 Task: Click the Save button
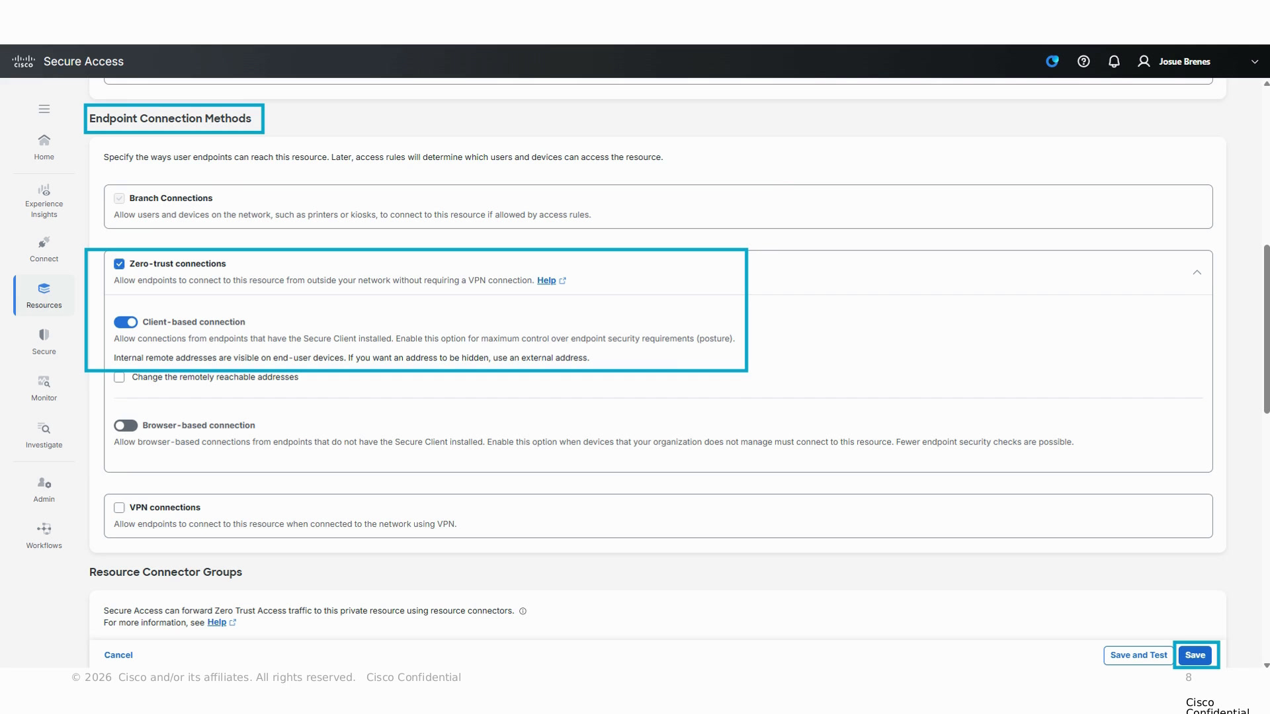pos(1195,655)
